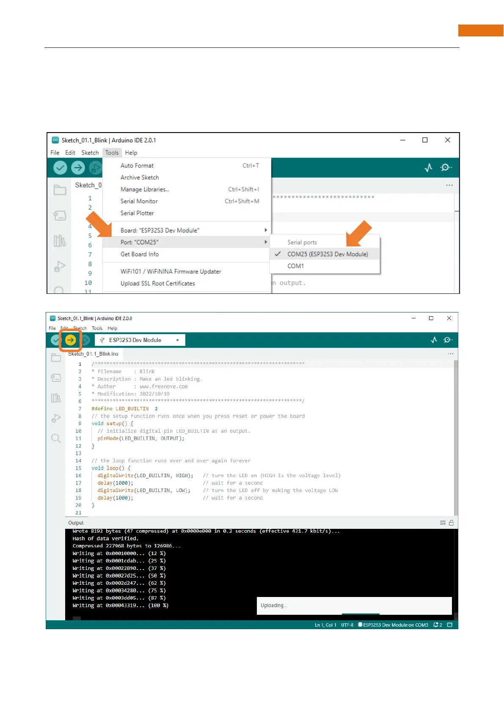Click code line "digitalWrite(LED_BUILTIN, HIGH);"
The image size is (504, 713).
point(145,475)
